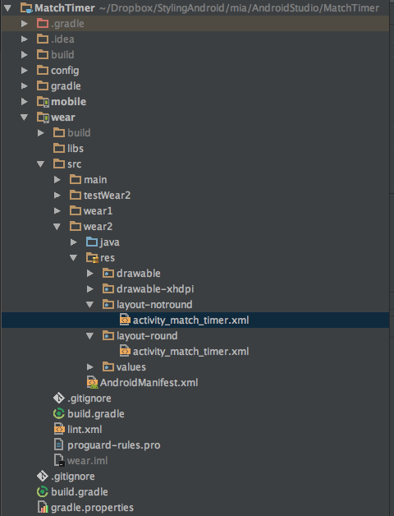The image size is (394, 516).
Task: Select the wear.iml file
Action: pos(87,461)
